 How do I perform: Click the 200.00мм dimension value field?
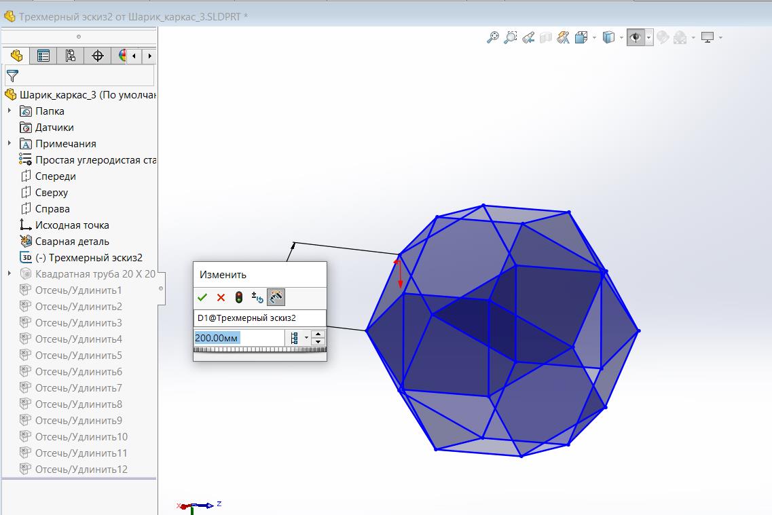click(239, 338)
